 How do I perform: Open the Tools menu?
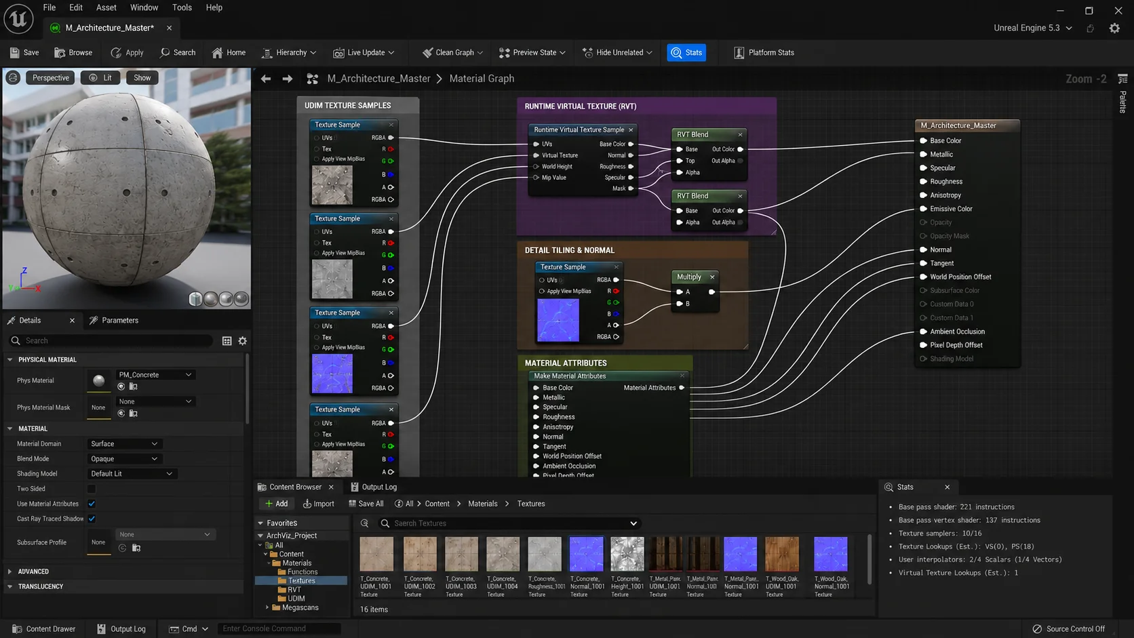click(x=182, y=7)
